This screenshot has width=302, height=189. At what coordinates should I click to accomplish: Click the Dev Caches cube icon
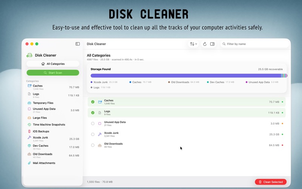(x=29, y=146)
